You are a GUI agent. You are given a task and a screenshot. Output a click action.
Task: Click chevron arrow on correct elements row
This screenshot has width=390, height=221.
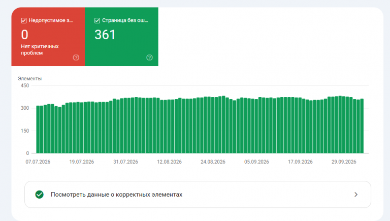tap(356, 195)
